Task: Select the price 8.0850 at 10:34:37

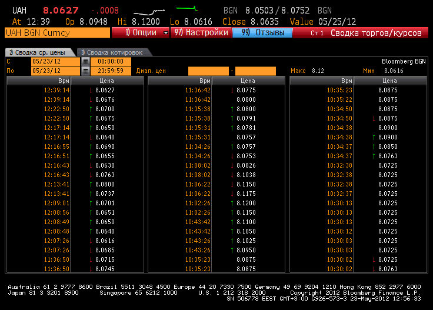Action: [x=388, y=146]
